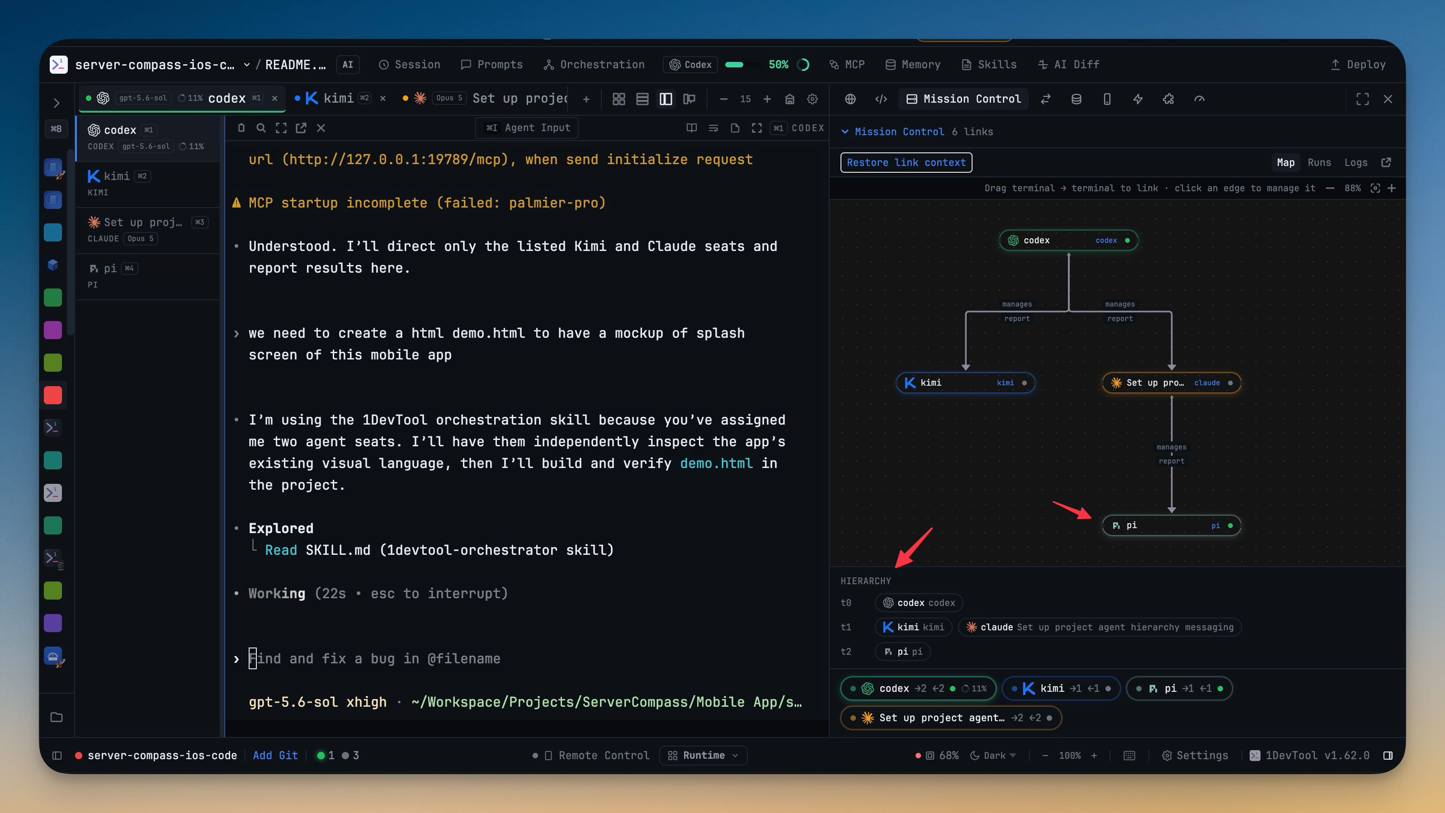Image resolution: width=1445 pixels, height=813 pixels.
Task: Toggle the AI badge next to README
Action: (x=348, y=65)
